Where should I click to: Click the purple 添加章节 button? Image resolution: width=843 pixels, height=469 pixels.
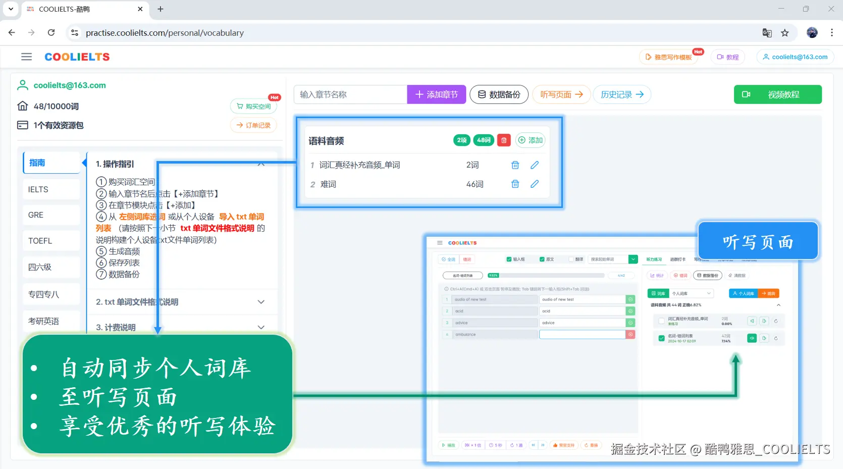point(436,94)
